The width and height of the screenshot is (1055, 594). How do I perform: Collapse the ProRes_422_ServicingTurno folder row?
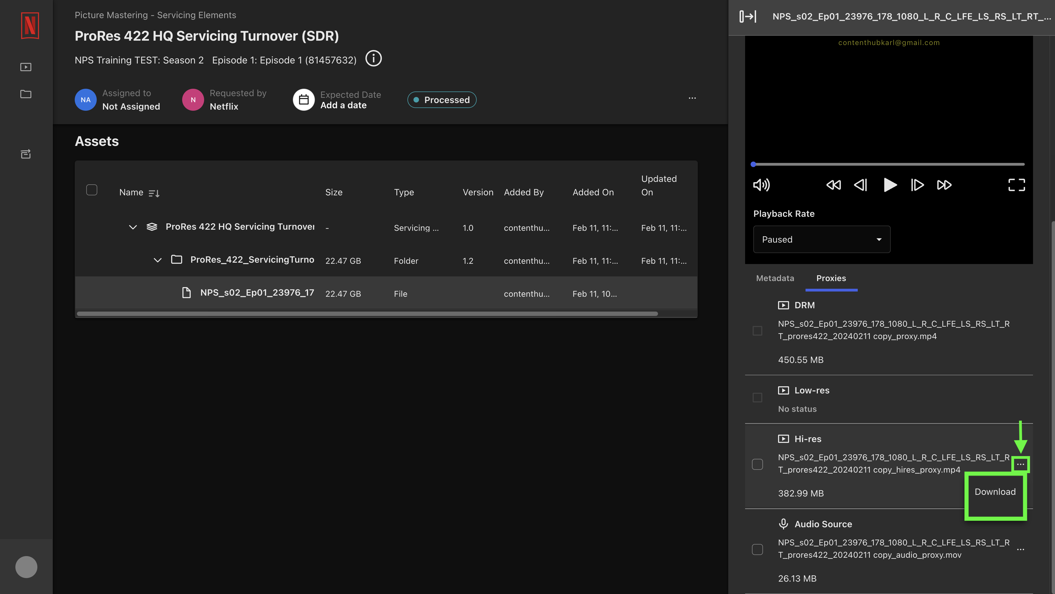pos(157,260)
